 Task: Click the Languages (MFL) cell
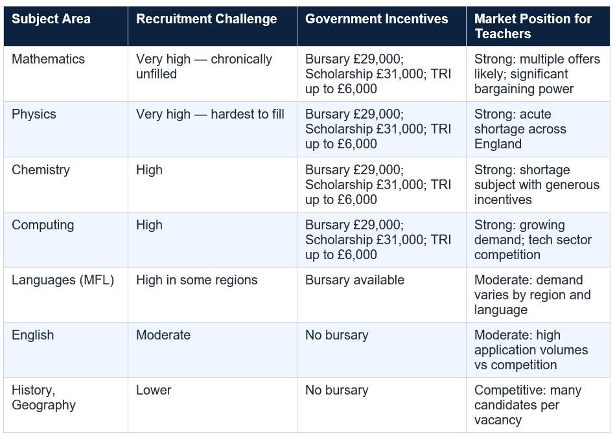pos(66,295)
